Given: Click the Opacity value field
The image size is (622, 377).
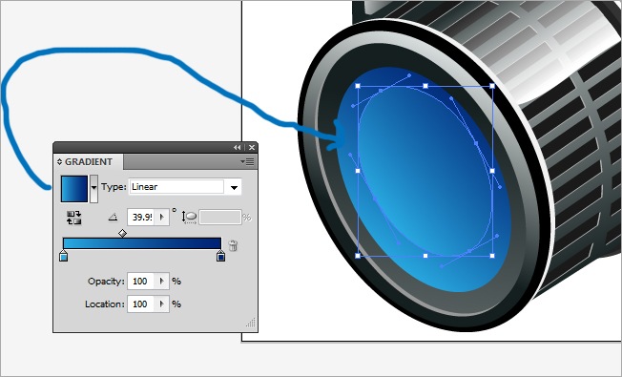Looking at the screenshot, I should pyautogui.click(x=140, y=281).
